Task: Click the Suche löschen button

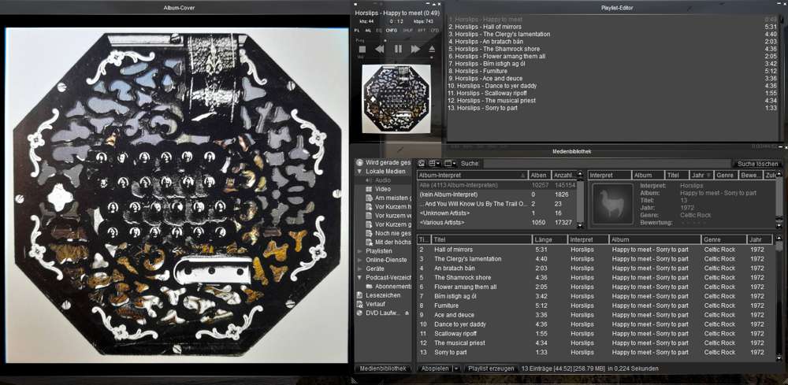Action: (x=757, y=164)
